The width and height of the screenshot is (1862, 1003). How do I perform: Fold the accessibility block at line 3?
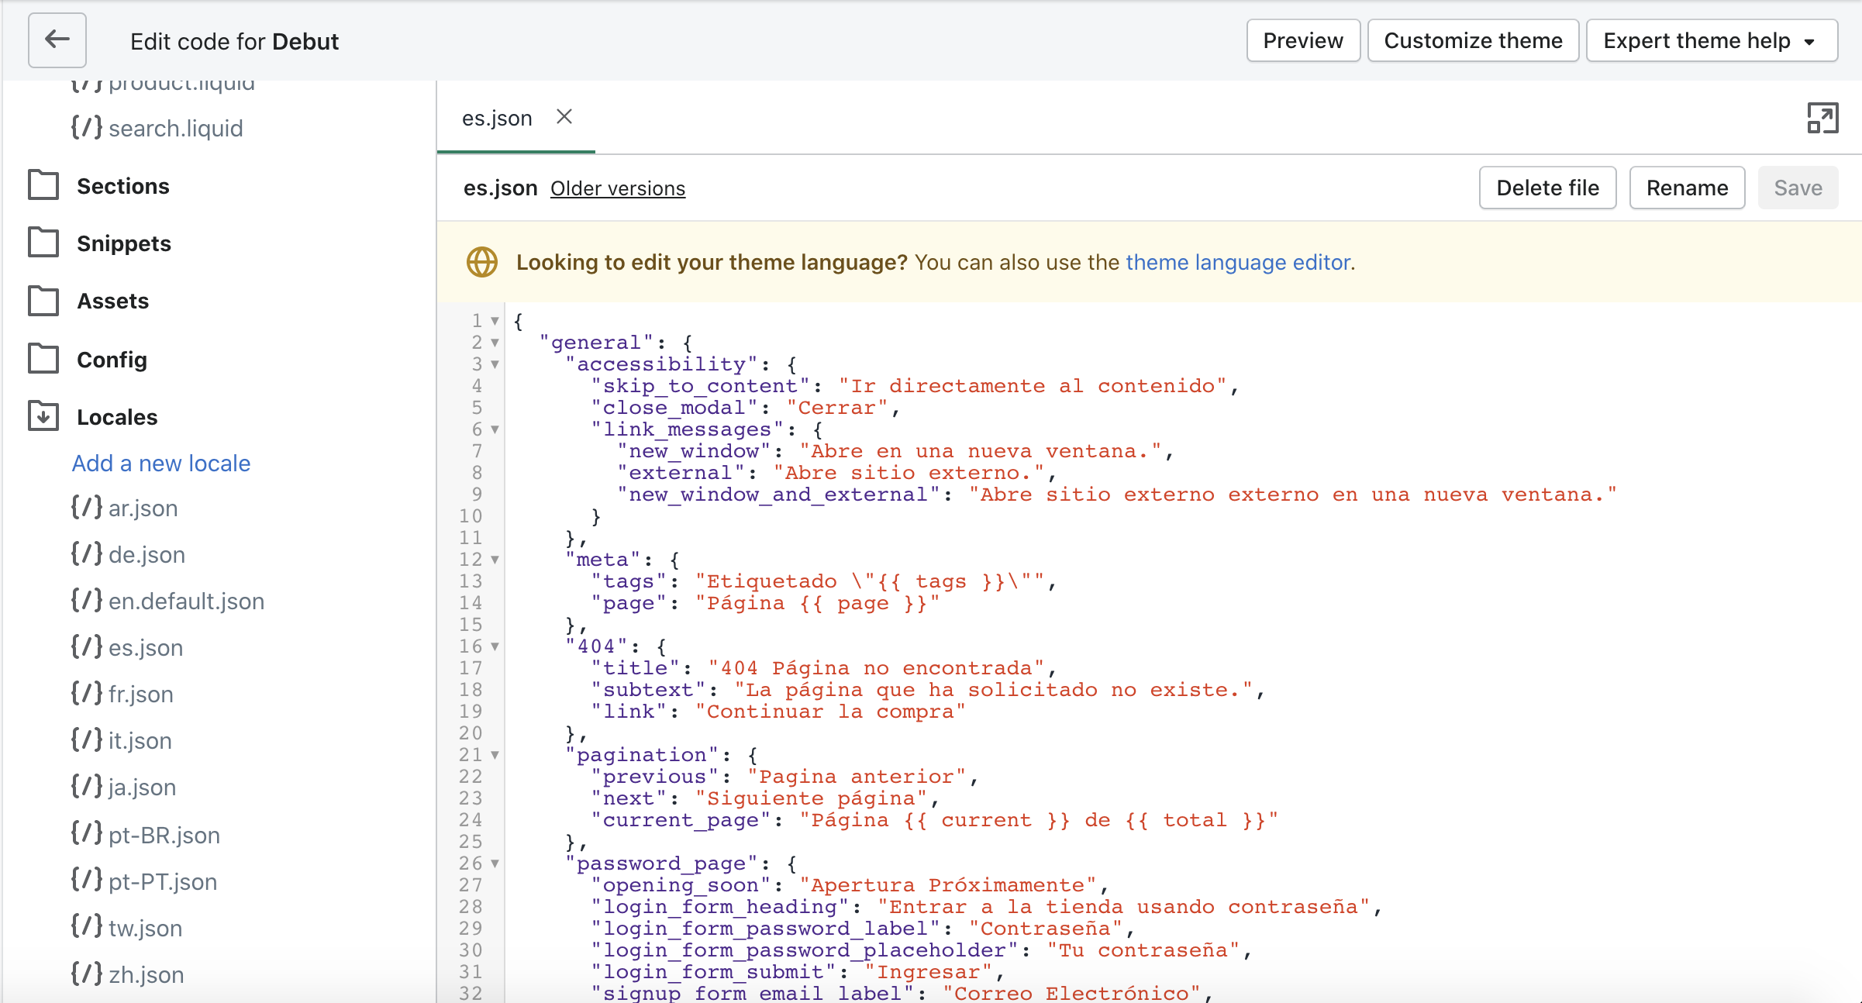pos(495,364)
